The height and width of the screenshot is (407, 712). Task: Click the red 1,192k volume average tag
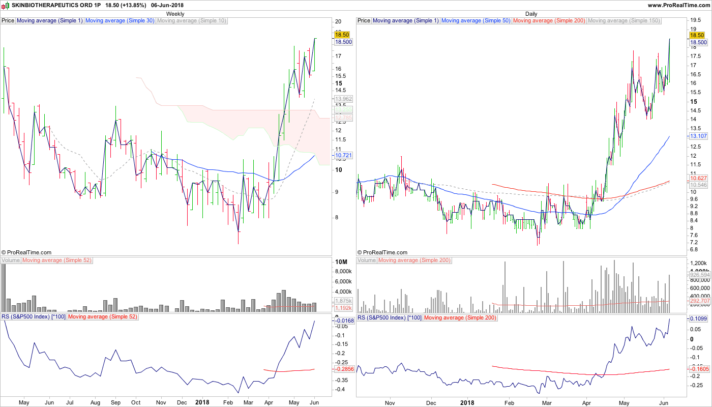(343, 308)
